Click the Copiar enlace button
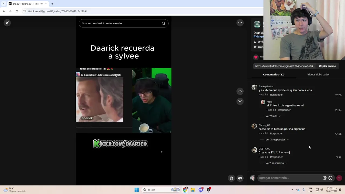Image resolution: width=345 pixels, height=194 pixels. pyautogui.click(x=327, y=66)
